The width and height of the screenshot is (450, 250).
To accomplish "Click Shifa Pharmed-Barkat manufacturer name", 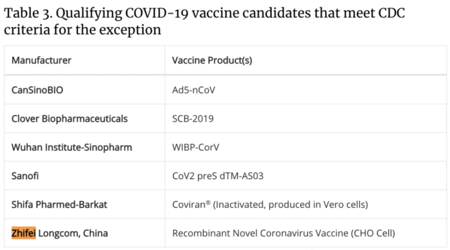I will click(59, 205).
